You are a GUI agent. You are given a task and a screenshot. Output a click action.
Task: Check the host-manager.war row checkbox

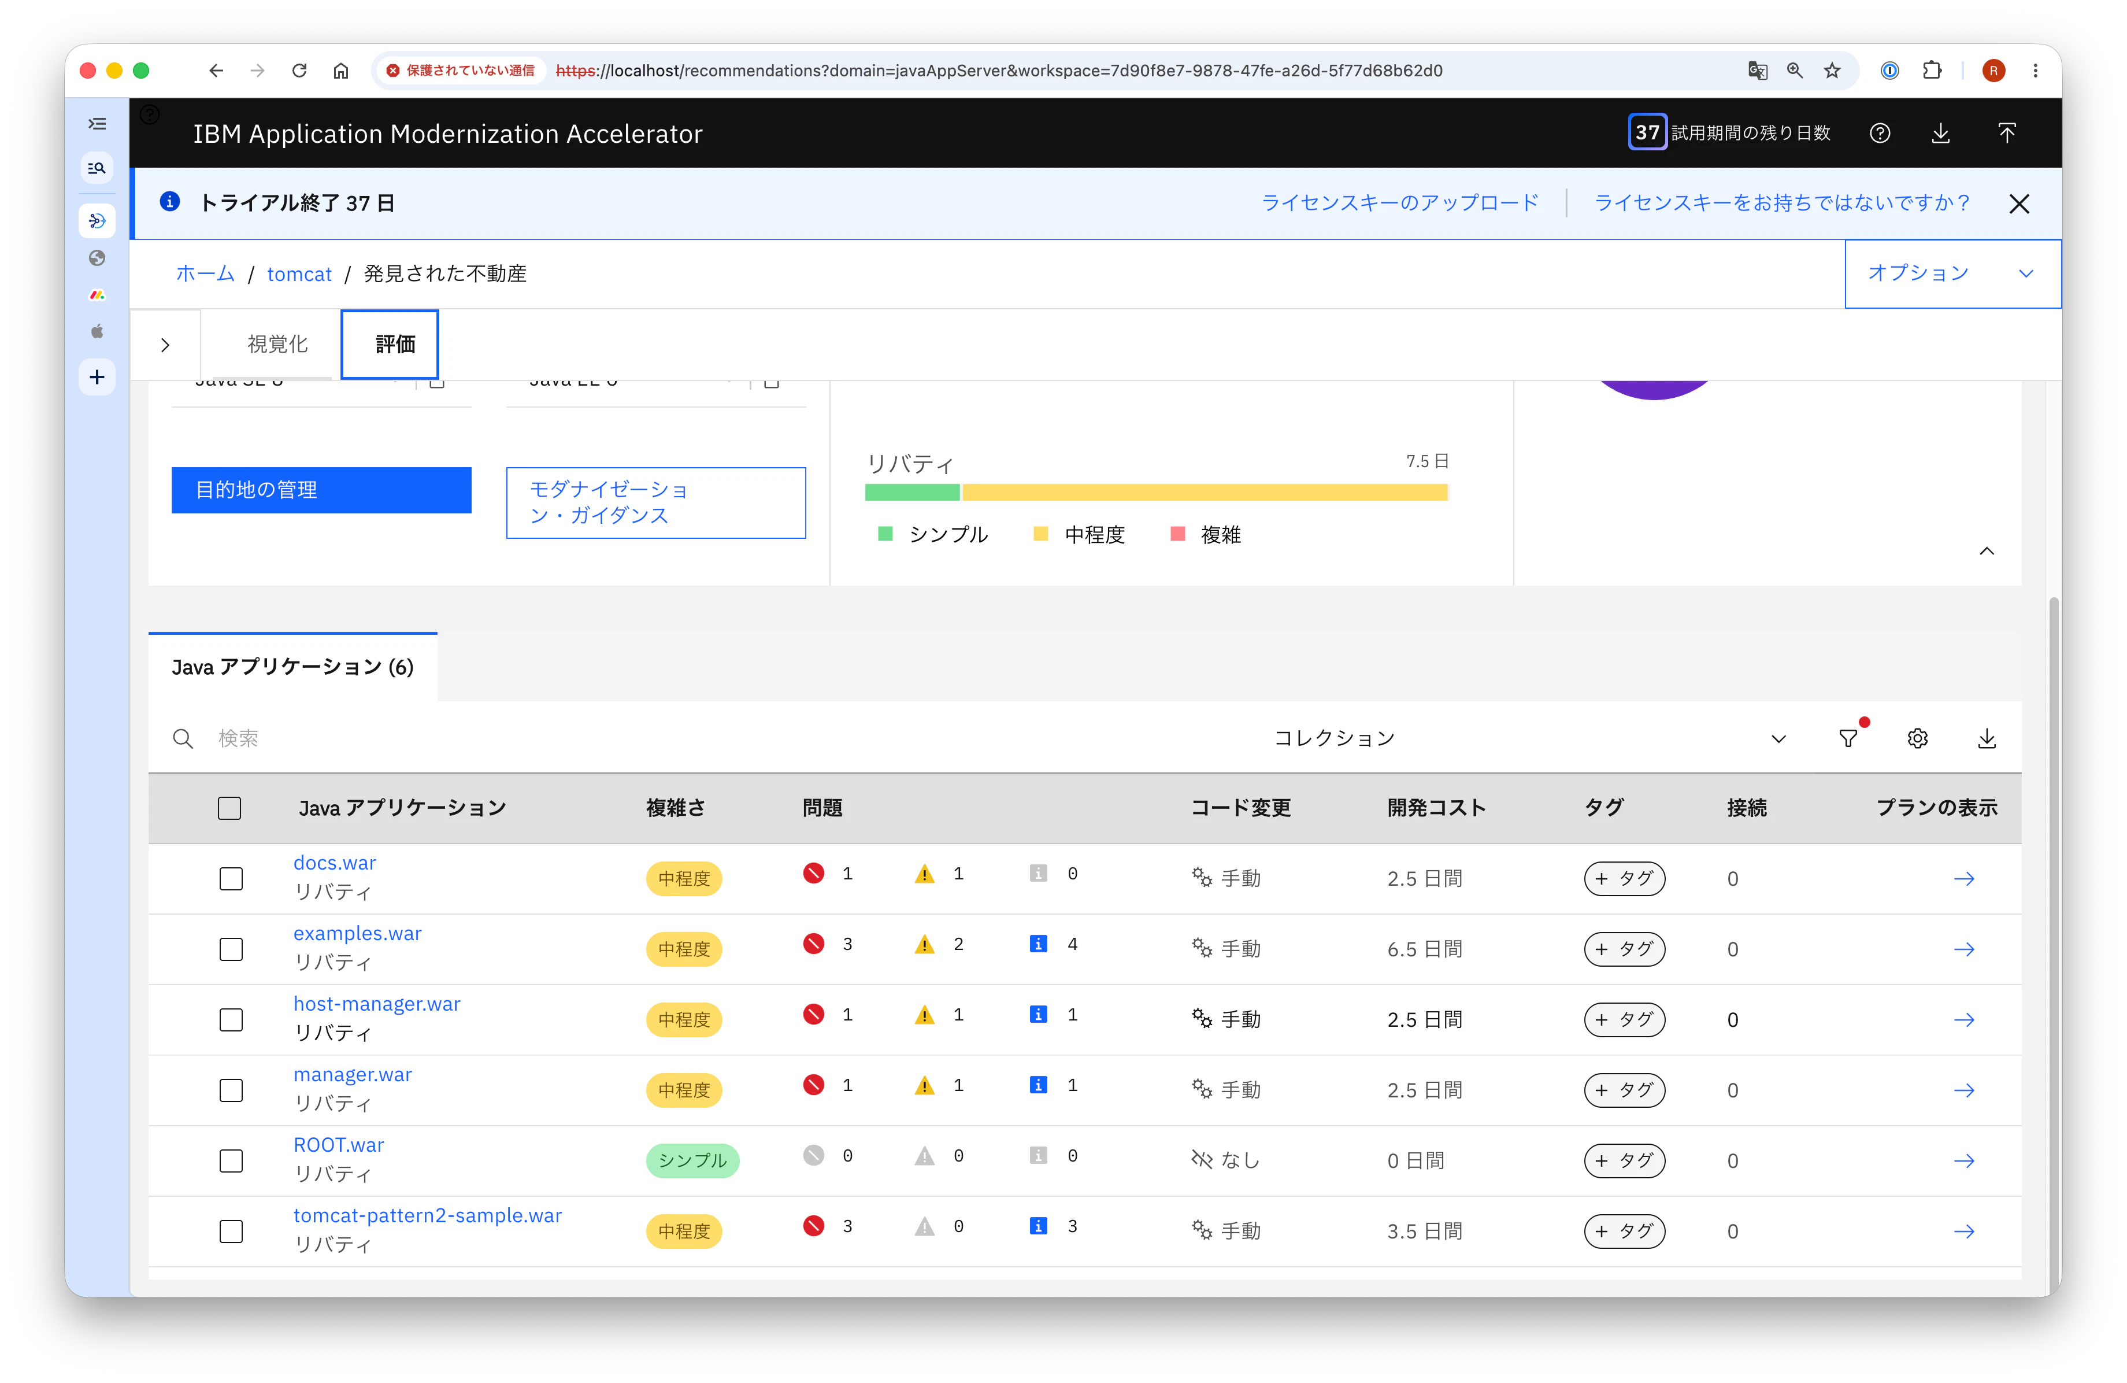pos(231,1020)
